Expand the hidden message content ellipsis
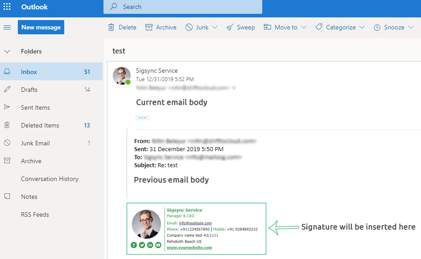 (142, 118)
